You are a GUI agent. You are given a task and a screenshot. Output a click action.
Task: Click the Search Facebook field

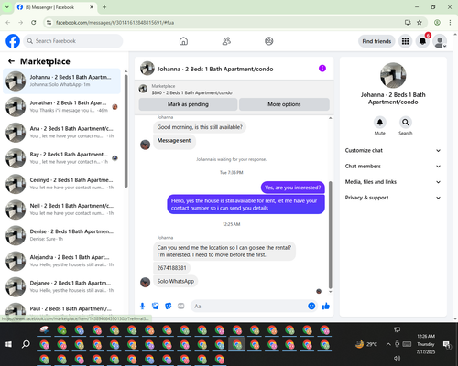click(73, 41)
